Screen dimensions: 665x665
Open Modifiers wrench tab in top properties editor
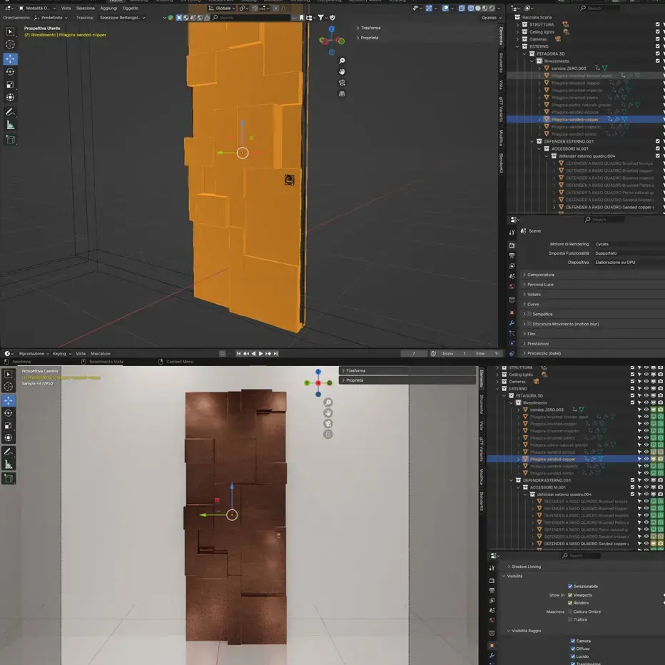[x=512, y=323]
